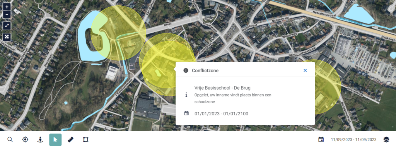Click the fit-to-extent map icon

(x=7, y=37)
